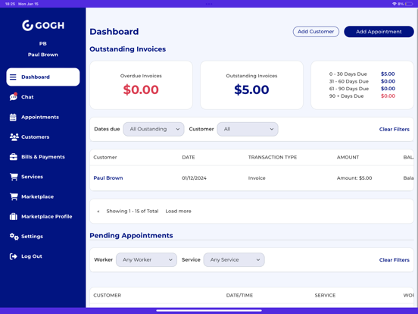Click the SERVICE column header
This screenshot has height=314, width=418.
click(325, 295)
